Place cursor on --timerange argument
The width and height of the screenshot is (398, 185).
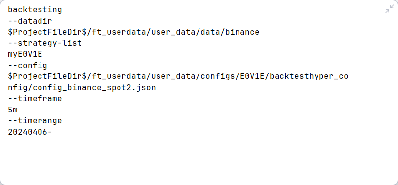click(35, 121)
